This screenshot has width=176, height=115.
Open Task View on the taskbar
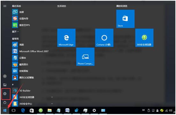14,111
